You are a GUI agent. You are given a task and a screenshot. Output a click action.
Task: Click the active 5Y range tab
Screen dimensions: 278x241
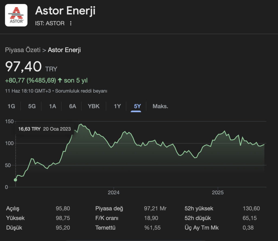tap(137, 106)
